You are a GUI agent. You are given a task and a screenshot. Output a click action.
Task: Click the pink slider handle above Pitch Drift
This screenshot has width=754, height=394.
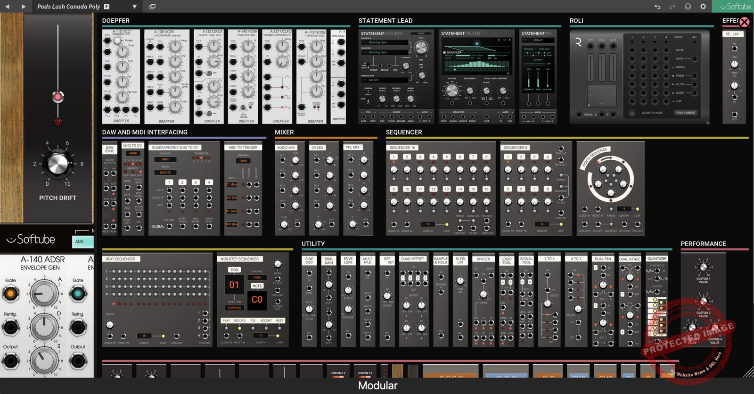pos(58,97)
